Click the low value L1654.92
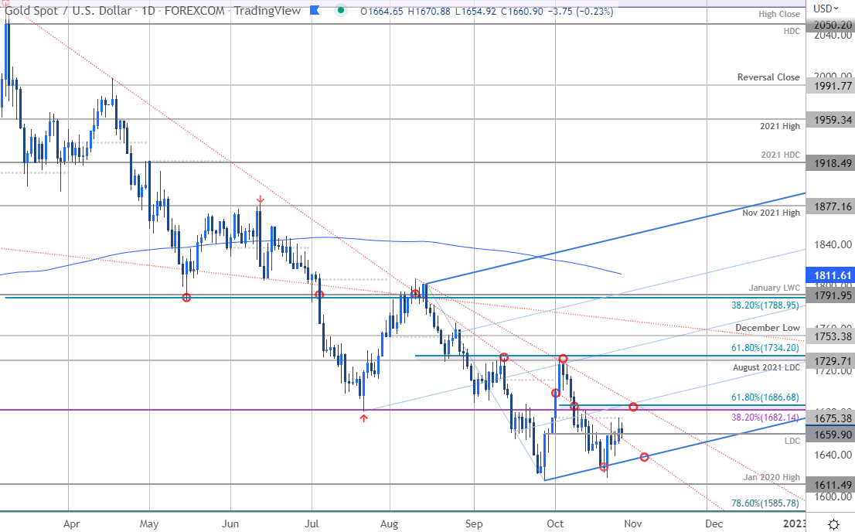The height and width of the screenshot is (532, 855). pyautogui.click(x=475, y=11)
